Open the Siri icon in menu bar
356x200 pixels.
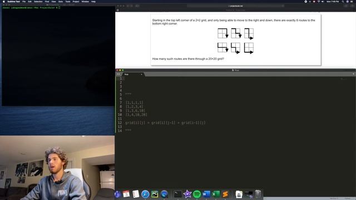347,2
